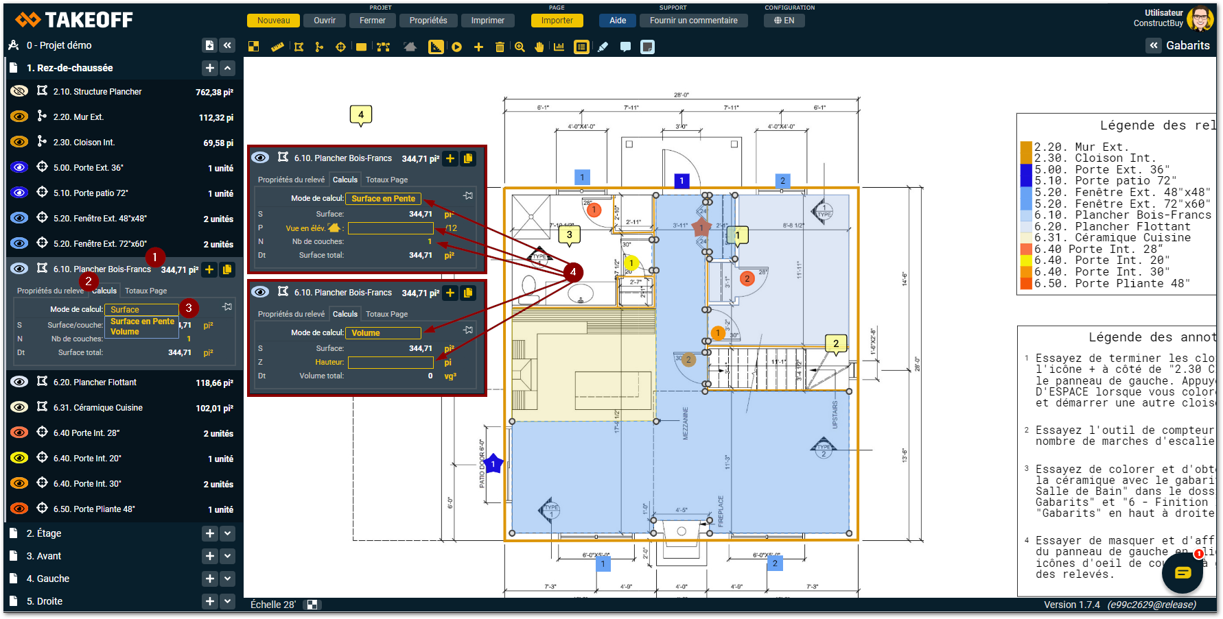Click the Importer page button

click(557, 21)
